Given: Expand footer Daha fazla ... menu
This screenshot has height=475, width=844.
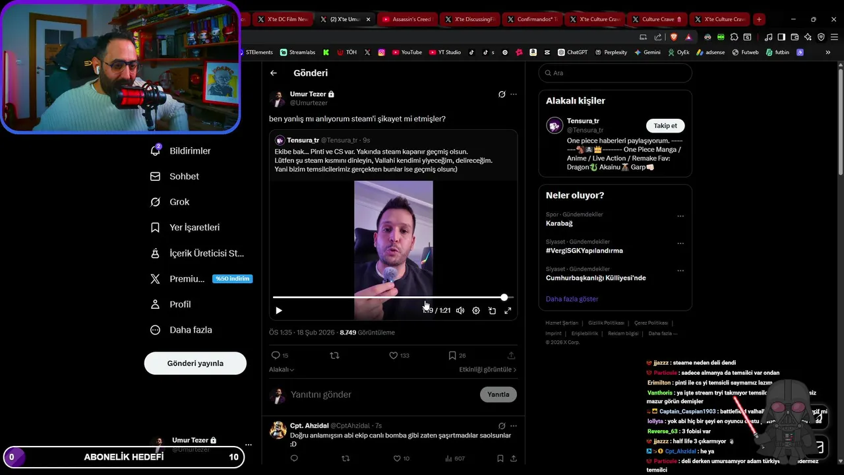Looking at the screenshot, I should pos(663,333).
